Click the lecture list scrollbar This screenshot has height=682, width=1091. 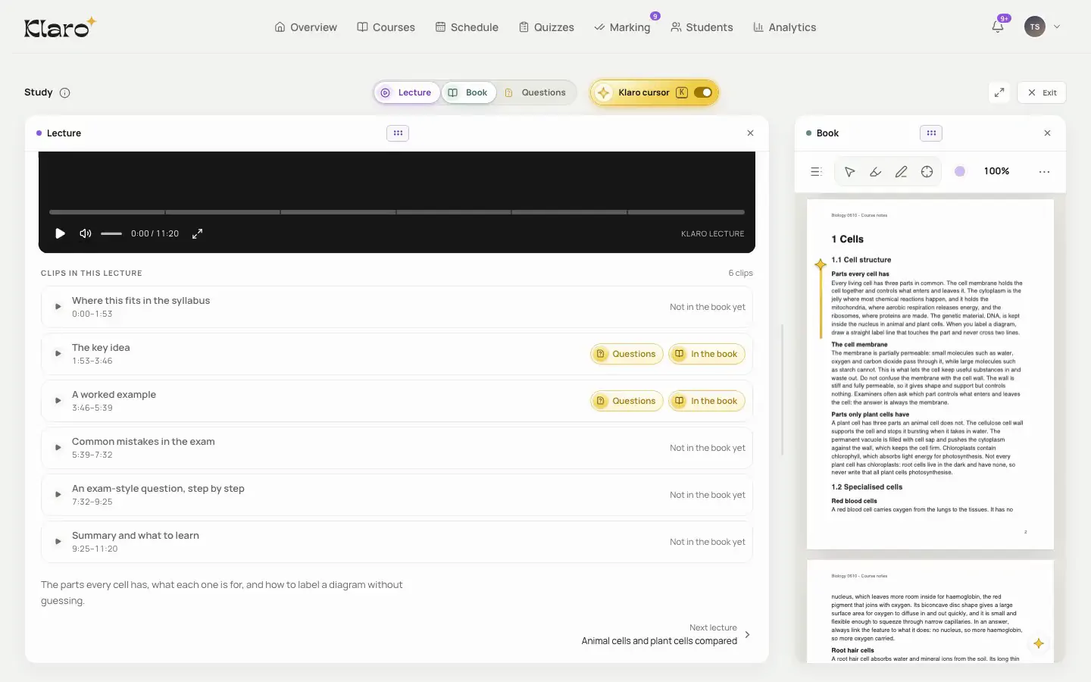782,389
